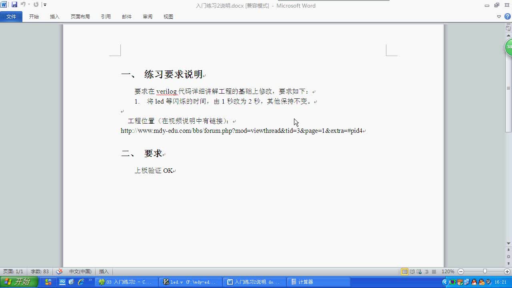512x288 pixels.
Task: Click the green 38 floating badge
Action: [509, 47]
